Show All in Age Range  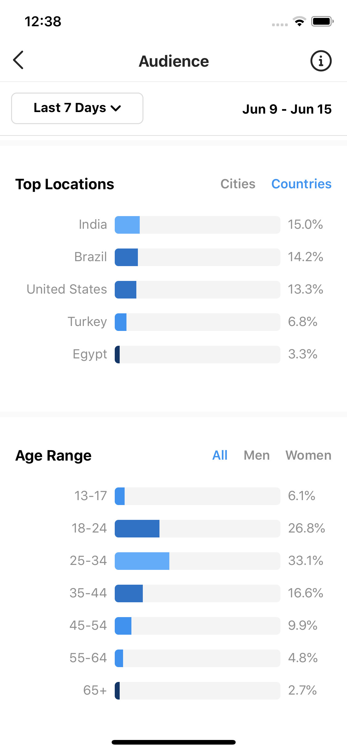220,455
